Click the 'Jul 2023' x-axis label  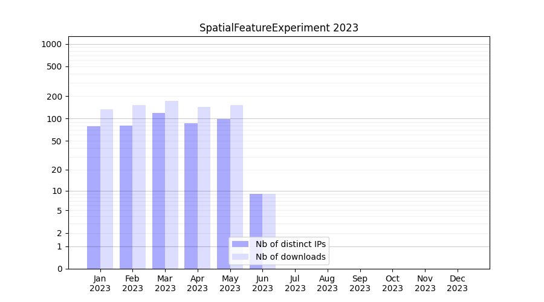(295, 283)
